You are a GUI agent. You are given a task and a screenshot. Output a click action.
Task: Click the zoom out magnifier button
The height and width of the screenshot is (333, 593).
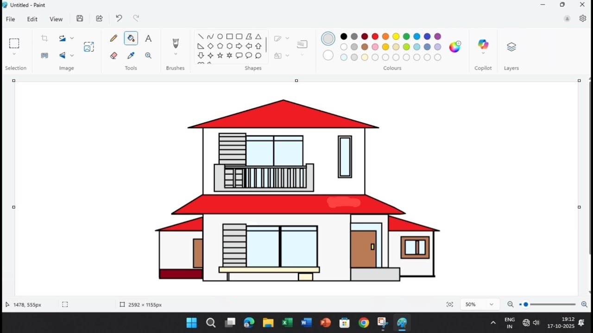511,305
